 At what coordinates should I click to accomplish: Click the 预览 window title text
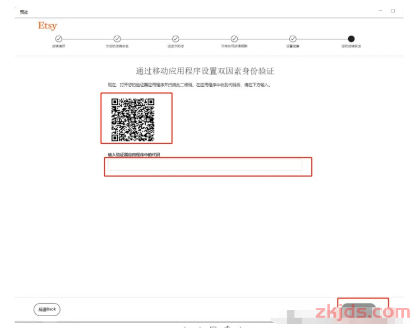(x=24, y=12)
